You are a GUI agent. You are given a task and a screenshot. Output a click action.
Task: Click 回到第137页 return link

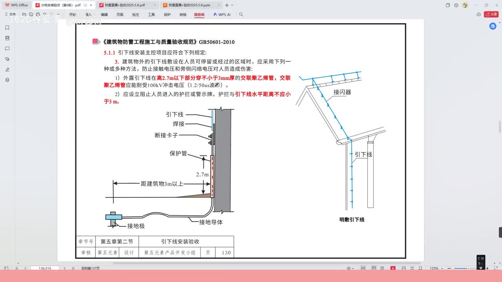[x=90, y=268]
